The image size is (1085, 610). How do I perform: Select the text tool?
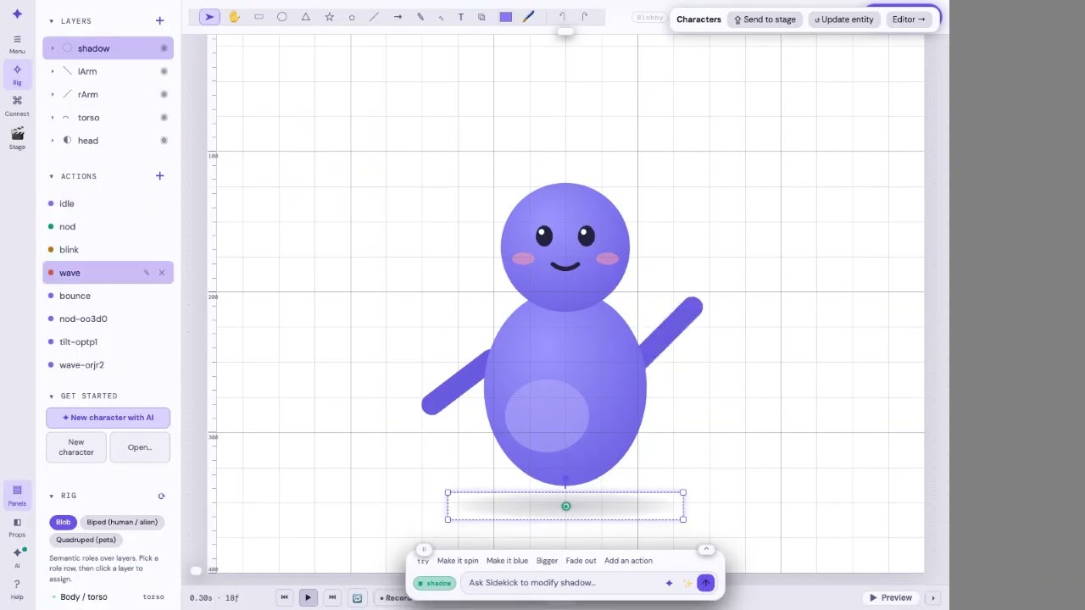point(461,17)
